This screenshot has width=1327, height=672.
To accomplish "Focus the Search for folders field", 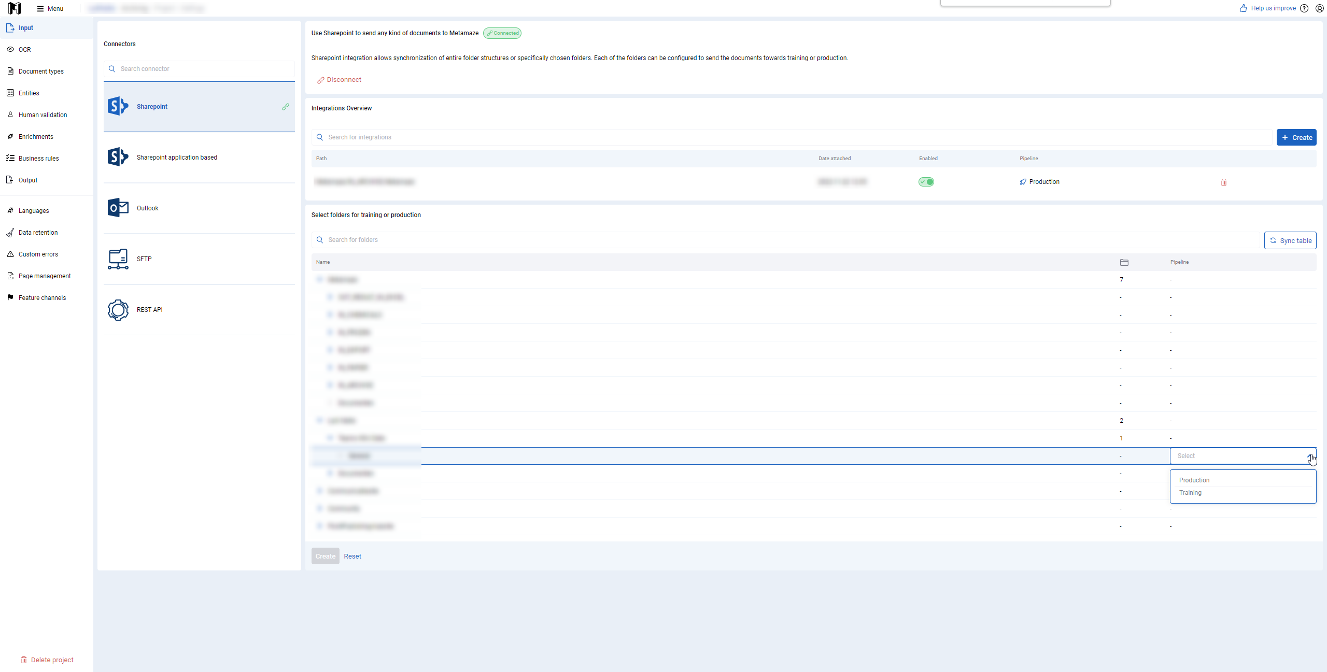I will [785, 240].
